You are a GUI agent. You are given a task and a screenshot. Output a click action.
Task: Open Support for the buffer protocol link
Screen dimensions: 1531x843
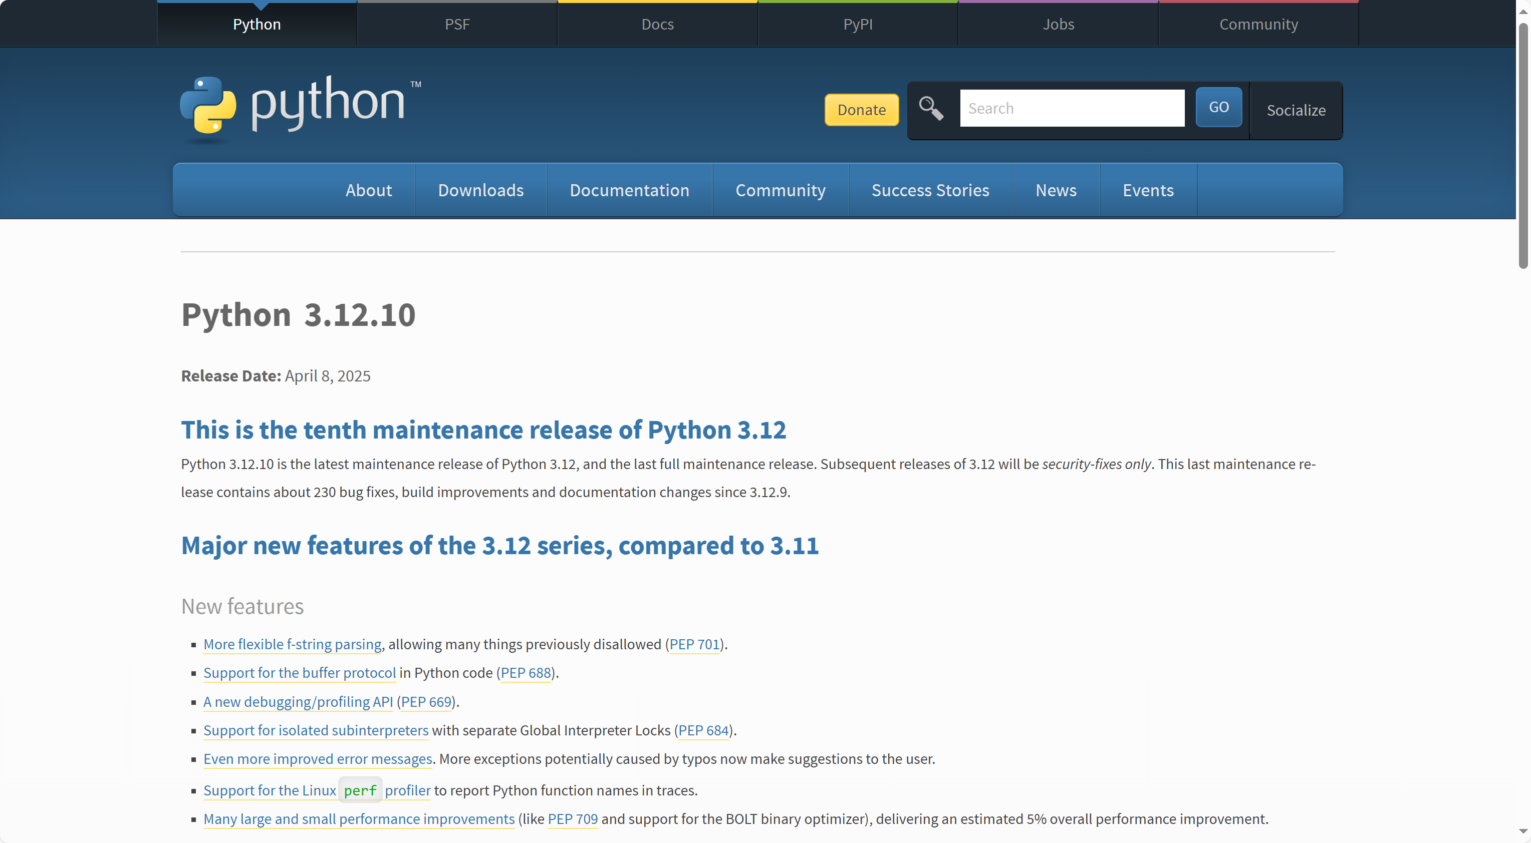[300, 673]
